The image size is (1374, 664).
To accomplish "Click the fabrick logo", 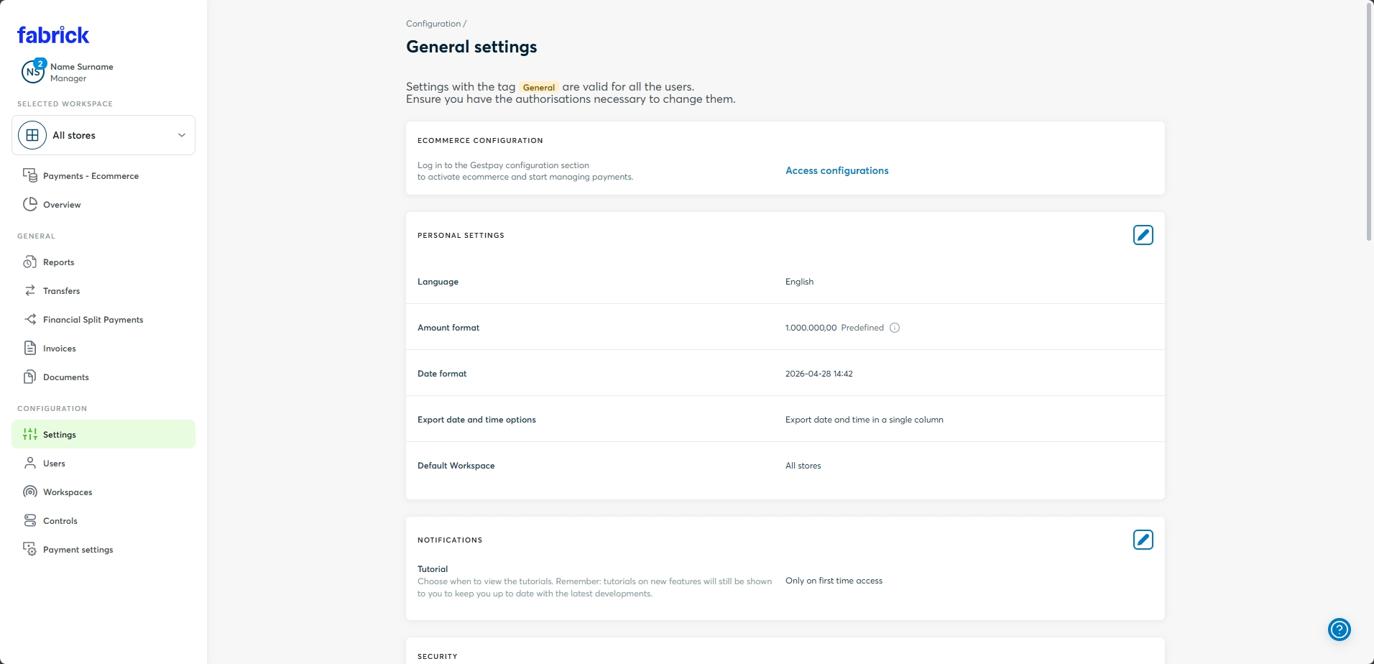I will pos(53,34).
